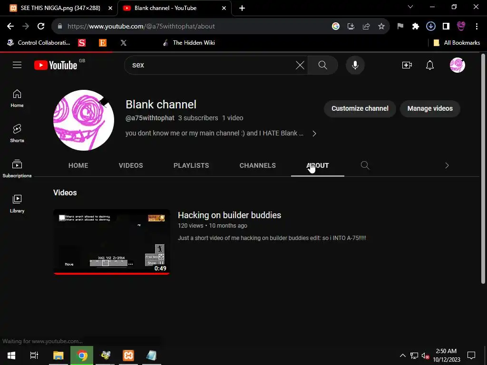
Task: Click the 3 subscribers text
Action: pos(198,118)
